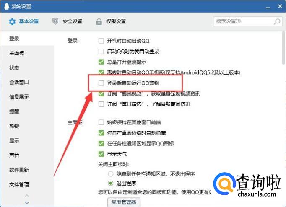
Task: Click the shield icon of 安全设置
Action: [x=55, y=21]
